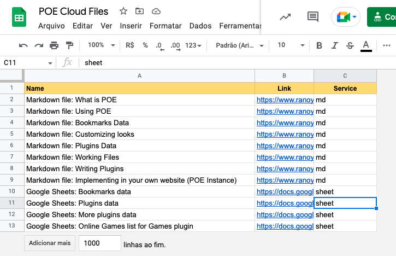Click the formula bar showing sheet
The image size is (396, 256).
point(238,63)
